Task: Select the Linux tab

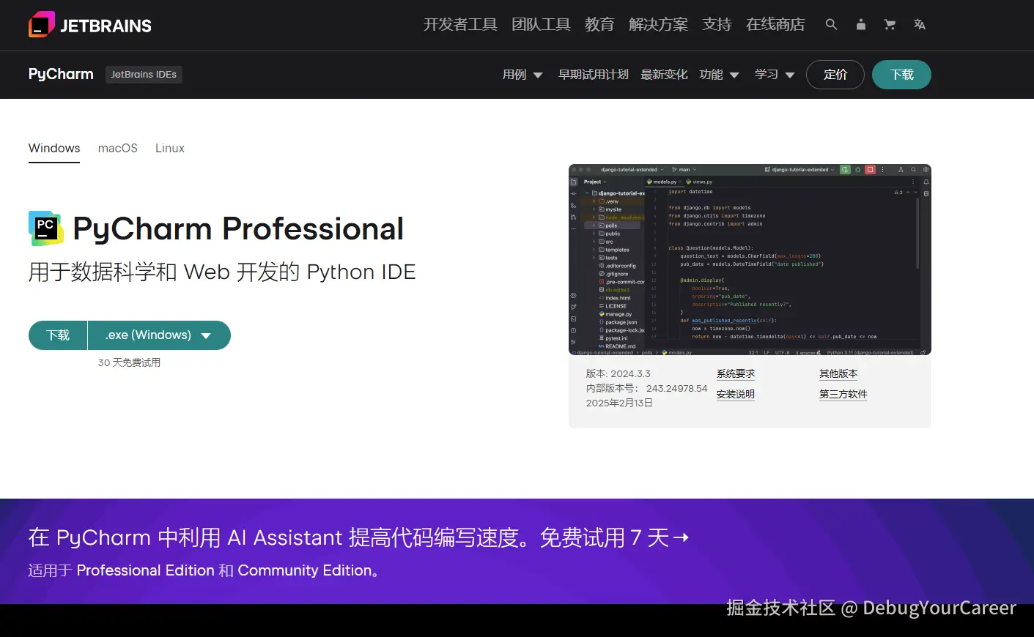Action: (170, 148)
